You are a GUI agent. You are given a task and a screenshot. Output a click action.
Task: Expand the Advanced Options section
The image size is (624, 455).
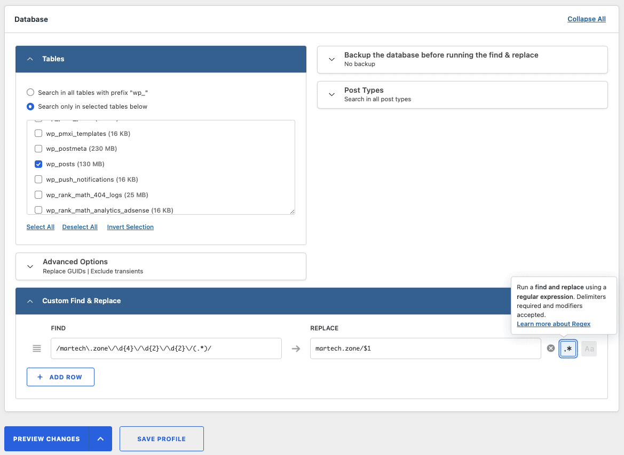tap(30, 266)
